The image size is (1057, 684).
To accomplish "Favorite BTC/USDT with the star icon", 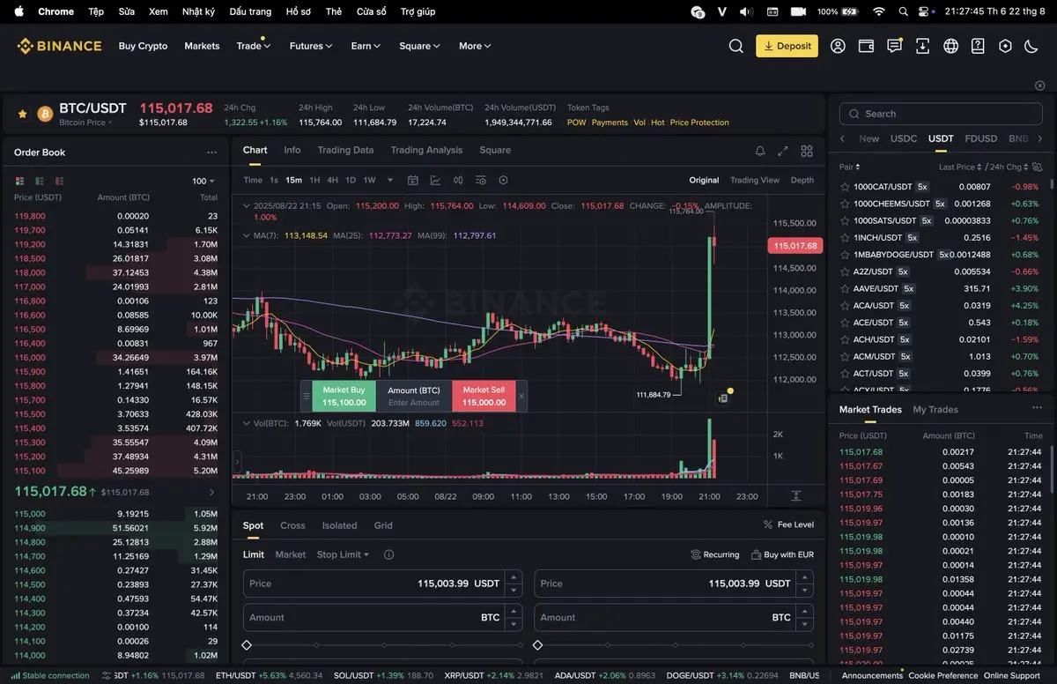I will 21,114.
